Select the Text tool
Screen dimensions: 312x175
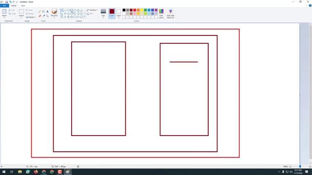click(47, 12)
